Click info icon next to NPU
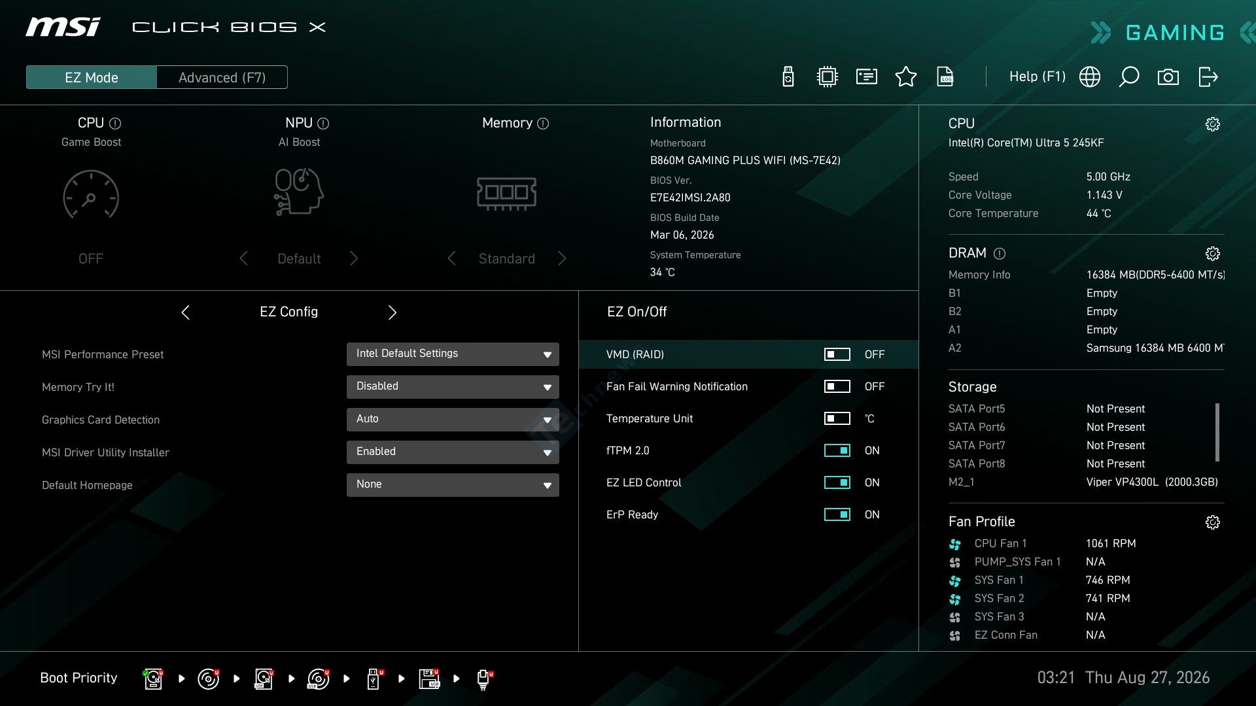This screenshot has height=706, width=1256. pos(323,124)
